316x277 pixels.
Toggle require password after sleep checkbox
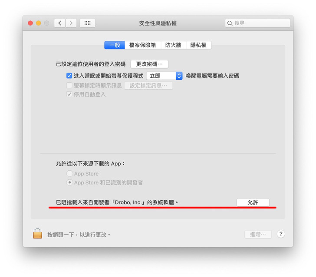69,76
